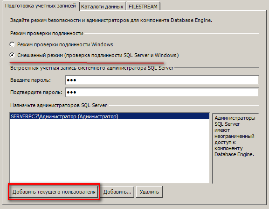Image resolution: width=269 pixels, height=209 pixels.
Task: Select SERVERPC7\Администратор in the administrators list
Action: [110, 116]
